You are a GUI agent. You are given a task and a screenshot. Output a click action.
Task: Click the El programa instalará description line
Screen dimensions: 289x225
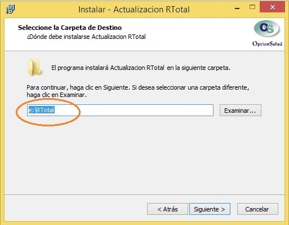[x=141, y=68]
